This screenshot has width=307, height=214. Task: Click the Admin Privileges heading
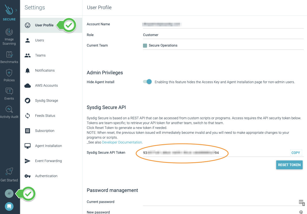pyautogui.click(x=105, y=73)
